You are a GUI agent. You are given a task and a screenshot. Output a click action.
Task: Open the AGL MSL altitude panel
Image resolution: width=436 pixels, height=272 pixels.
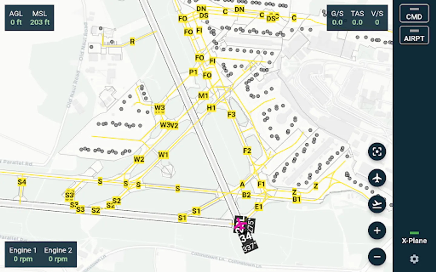coord(29,18)
